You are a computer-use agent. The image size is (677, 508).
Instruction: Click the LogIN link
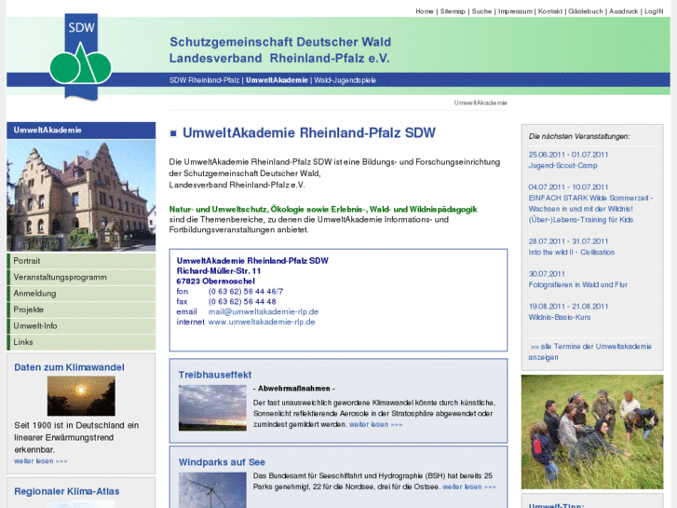point(654,12)
